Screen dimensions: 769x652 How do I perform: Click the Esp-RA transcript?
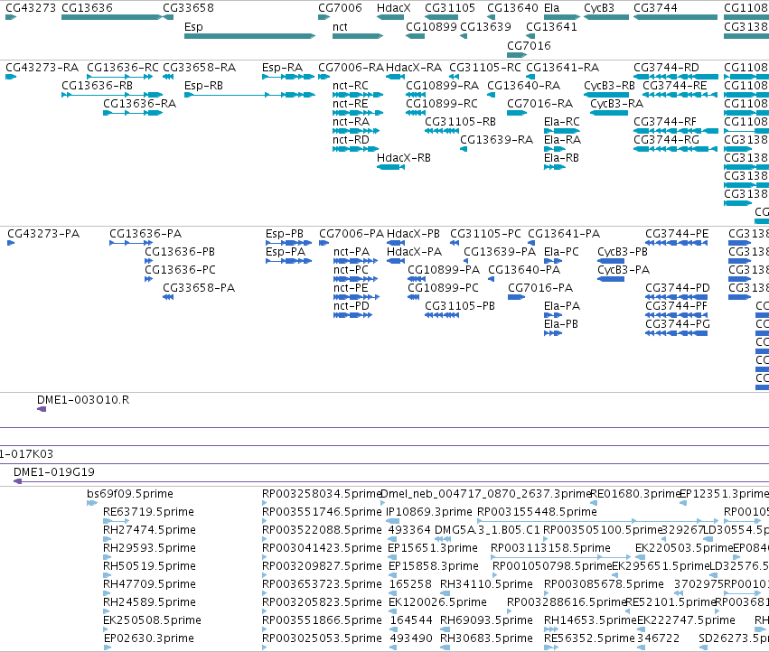288,77
